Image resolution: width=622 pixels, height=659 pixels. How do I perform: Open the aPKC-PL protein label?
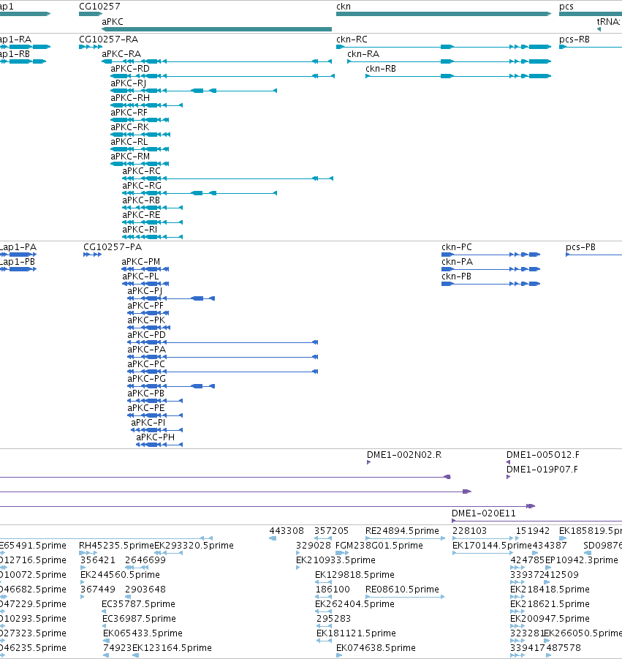(140, 276)
